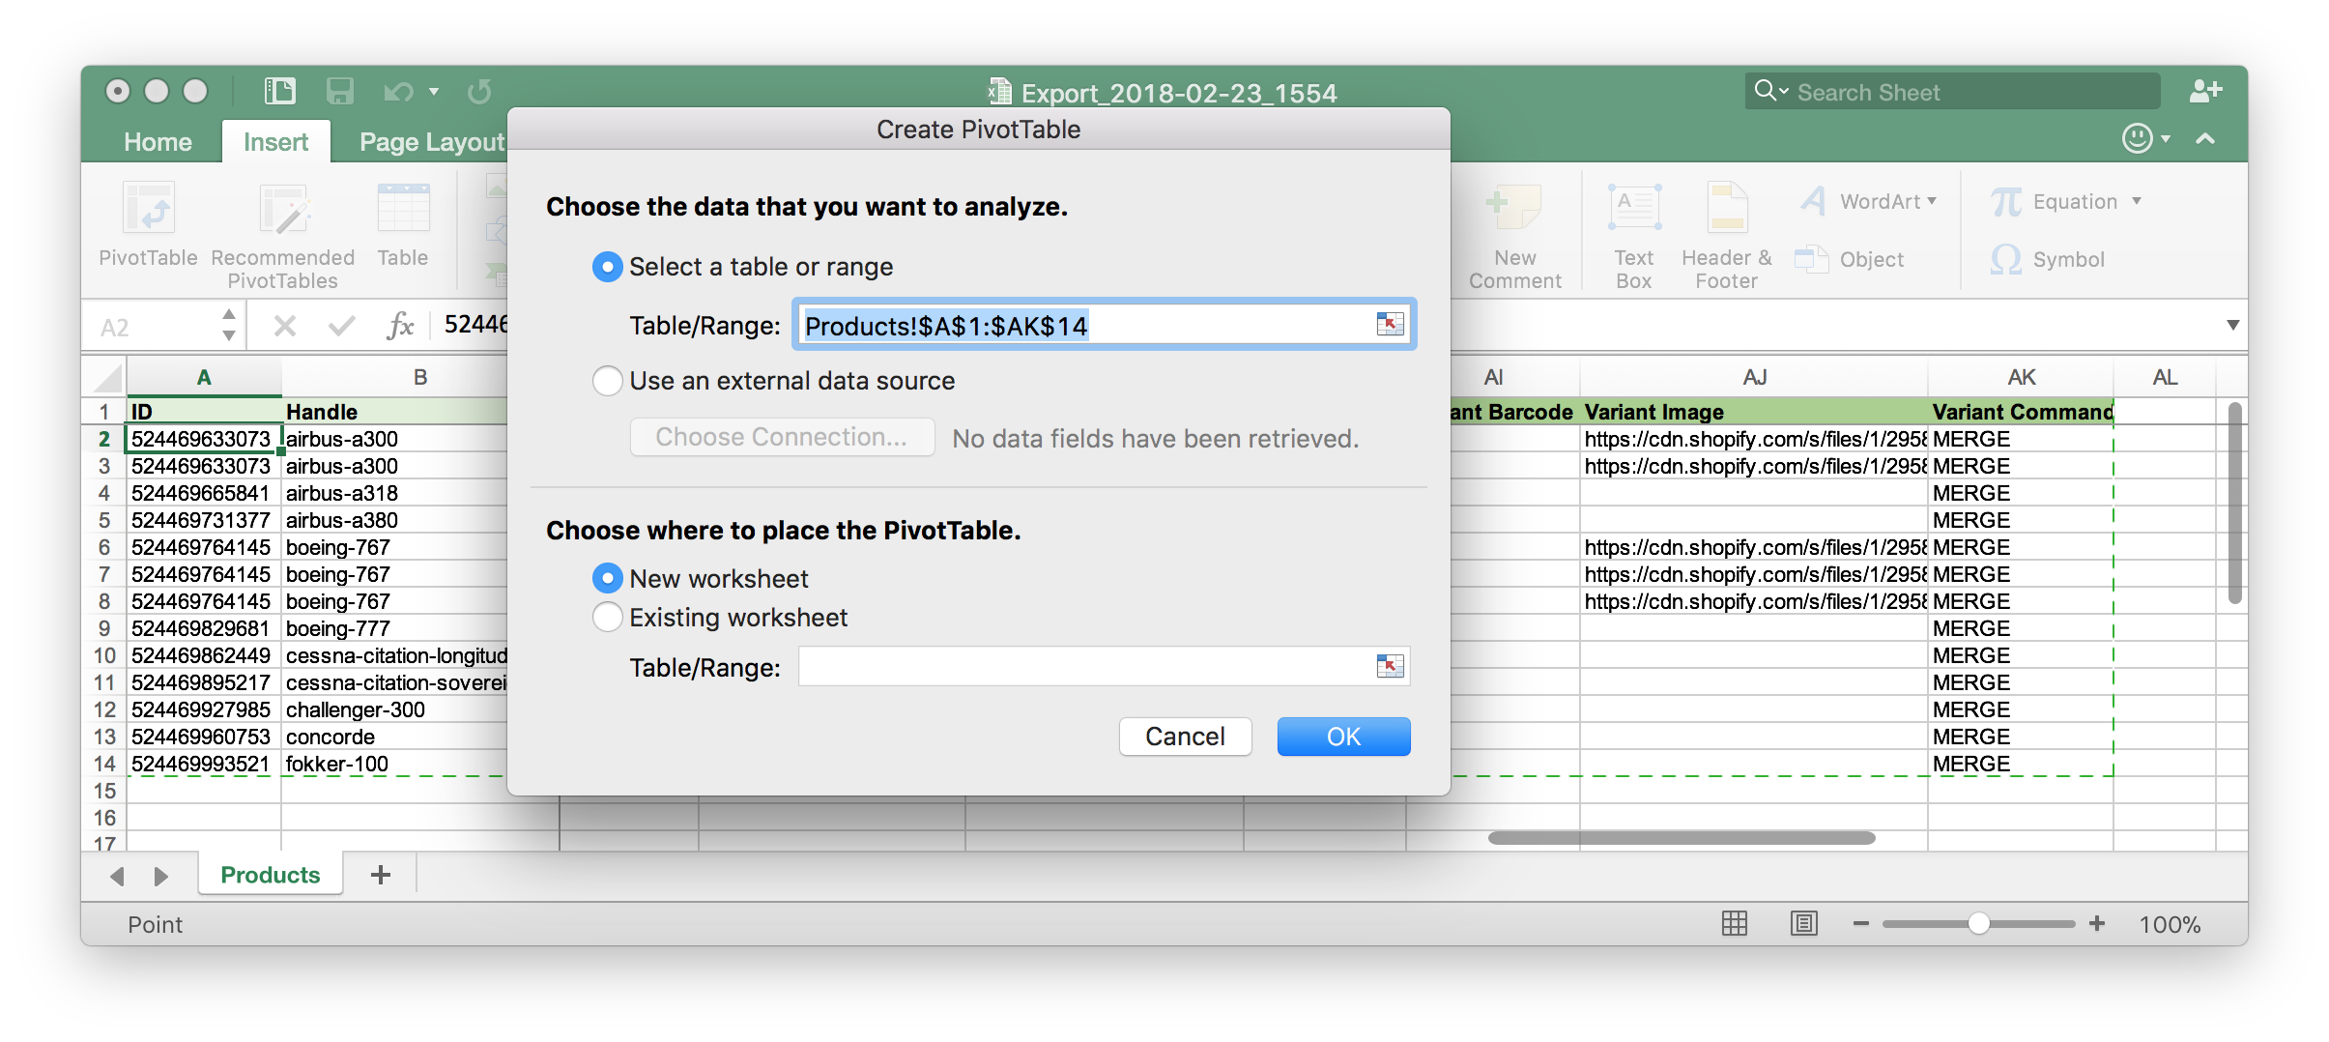Screen dimensions: 2329x1042
Task: Click the zoom slider handle
Action: coord(1978,924)
